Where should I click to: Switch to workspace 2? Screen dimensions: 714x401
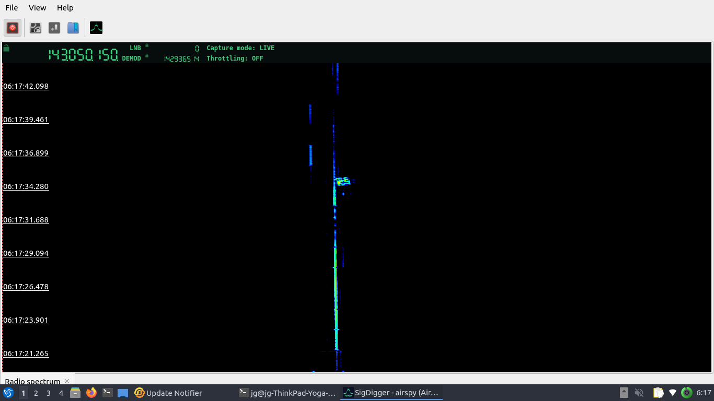coord(36,393)
